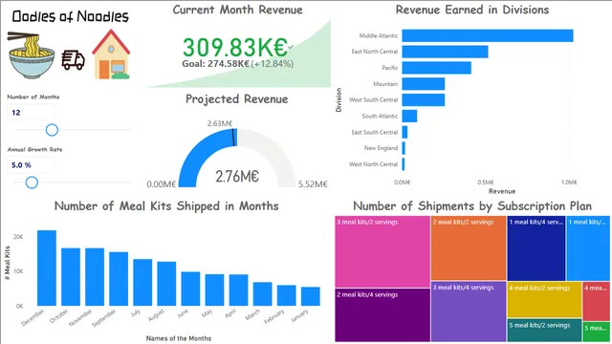Select the green 5 meal kits tile

596,332
